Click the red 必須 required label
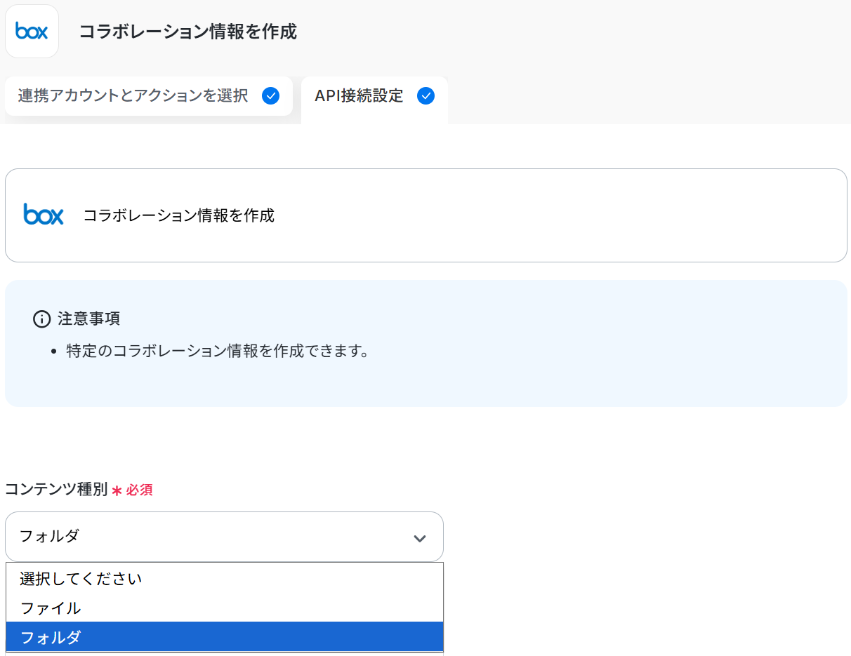Viewport: 851px width, 656px height. 139,490
